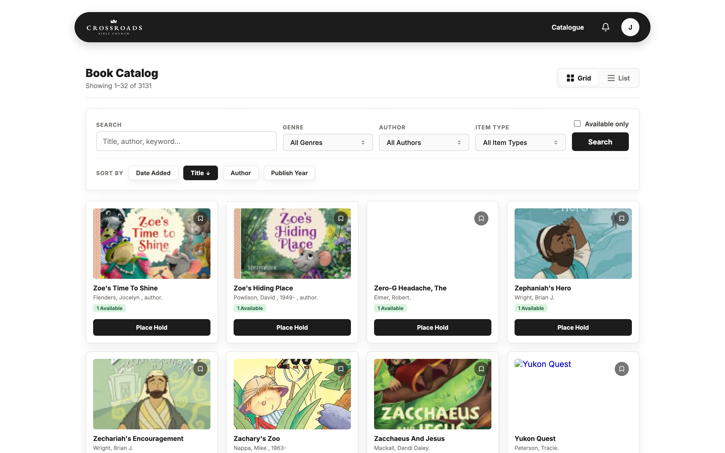Open the Catalogue nav item
Image resolution: width=725 pixels, height=453 pixels.
[567, 27]
